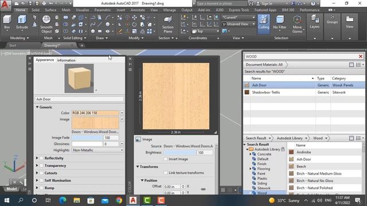The image size is (367, 206).
Task: Open the View ribbon panel button
Action: click(x=349, y=22)
